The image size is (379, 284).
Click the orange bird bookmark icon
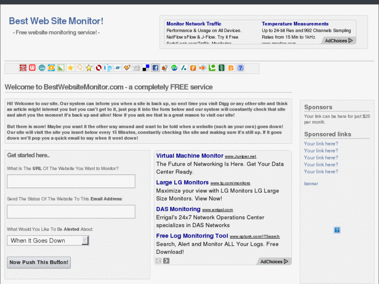pyautogui.click(x=127, y=68)
